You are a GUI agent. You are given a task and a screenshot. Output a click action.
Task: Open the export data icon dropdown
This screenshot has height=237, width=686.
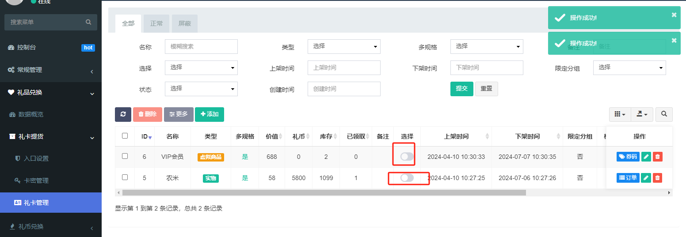pos(642,114)
